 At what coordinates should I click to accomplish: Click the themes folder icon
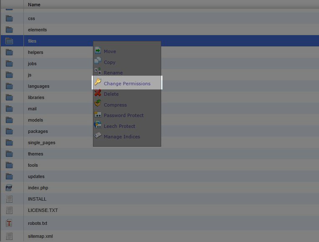9,154
